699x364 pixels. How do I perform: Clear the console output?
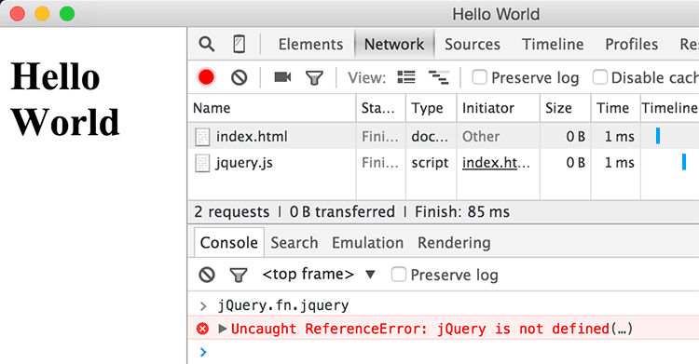pos(206,275)
